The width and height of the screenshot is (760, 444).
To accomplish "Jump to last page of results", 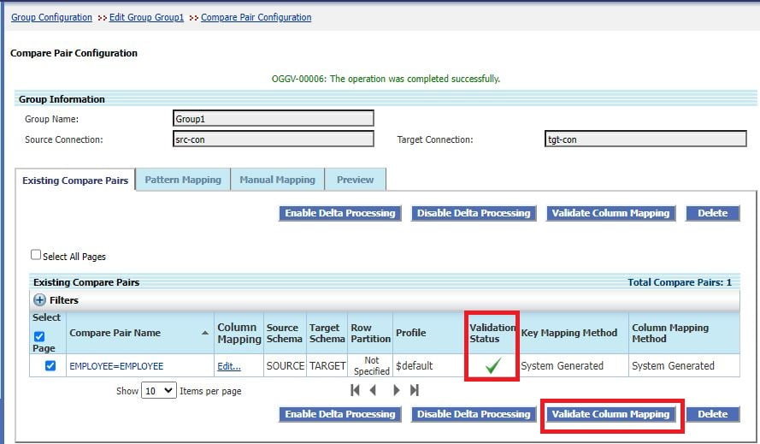I will pyautogui.click(x=415, y=390).
